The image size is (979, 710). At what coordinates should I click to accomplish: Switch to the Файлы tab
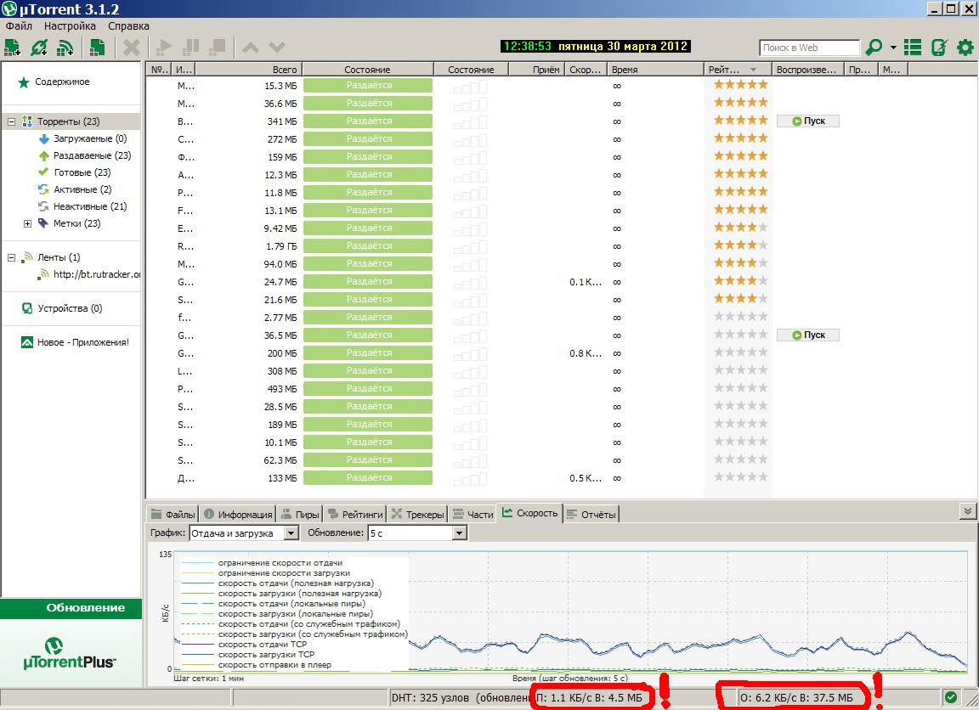pos(173,514)
